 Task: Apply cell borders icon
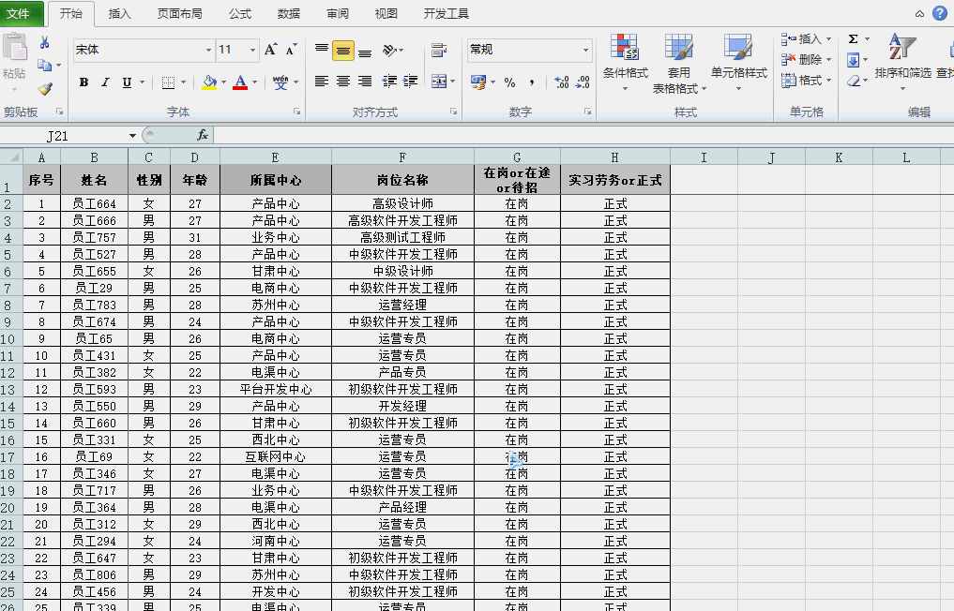[169, 82]
